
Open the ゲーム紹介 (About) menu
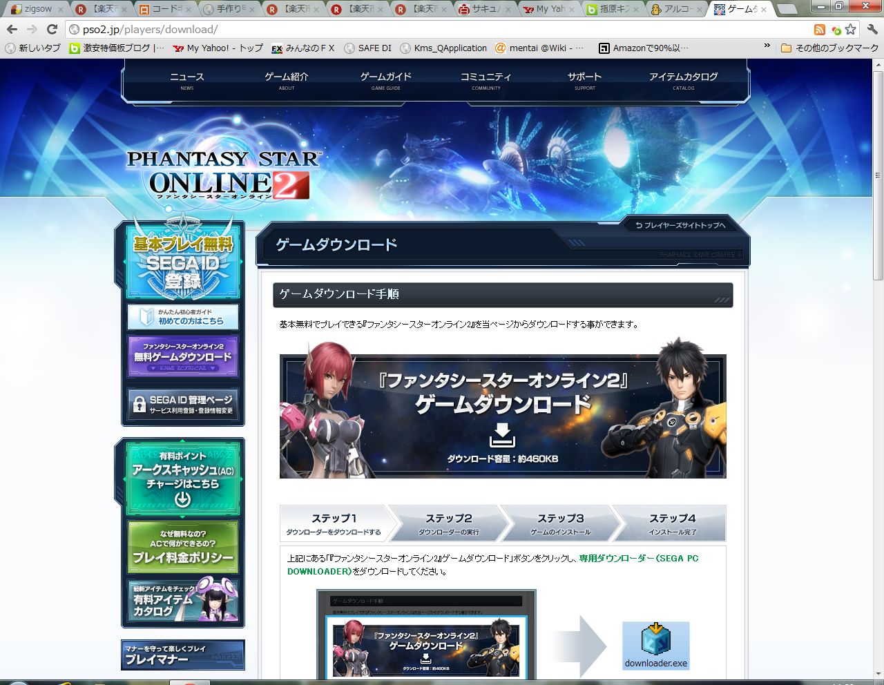[287, 80]
